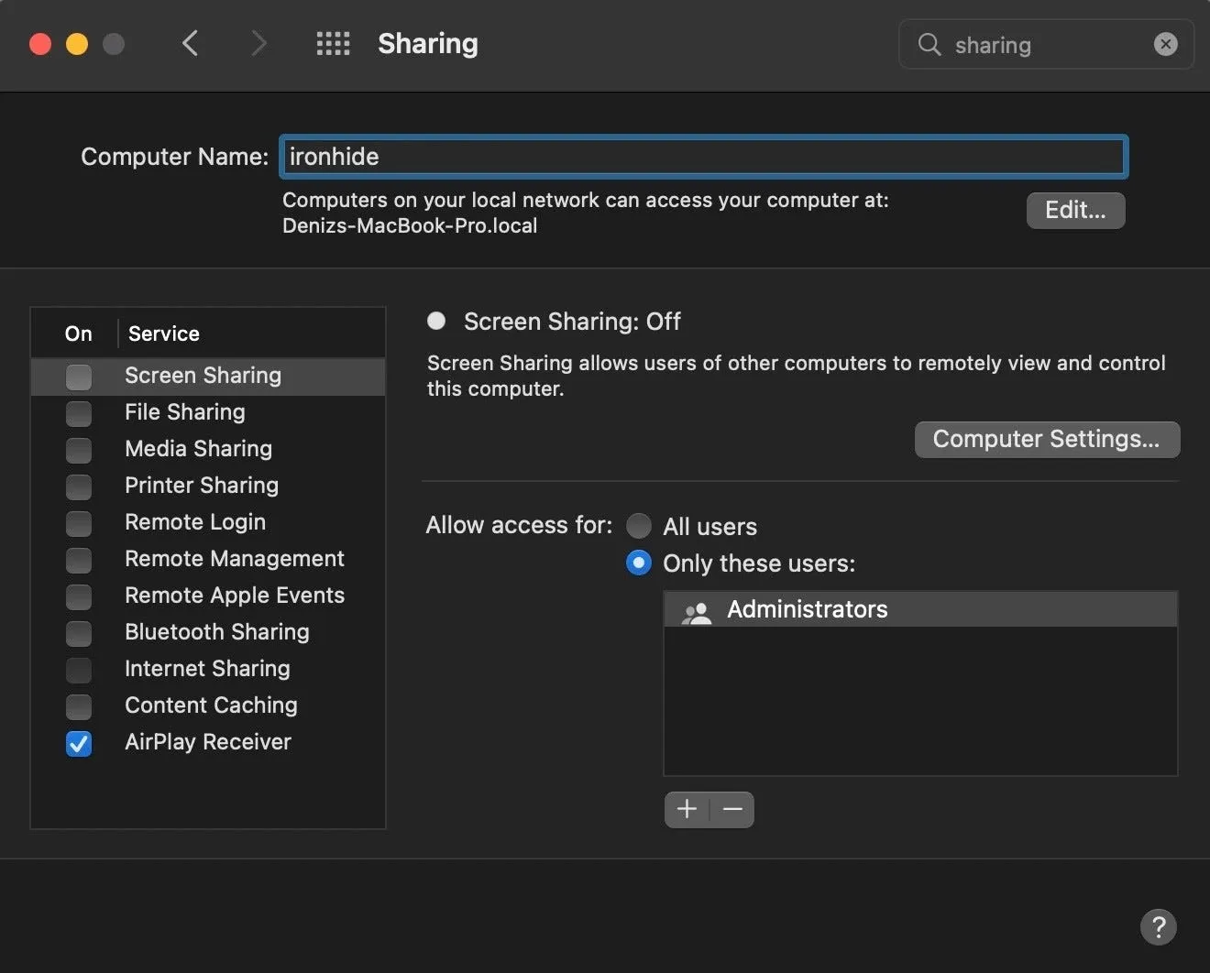Open Computer Settings dialog
Image resolution: width=1210 pixels, height=973 pixels.
(x=1047, y=439)
